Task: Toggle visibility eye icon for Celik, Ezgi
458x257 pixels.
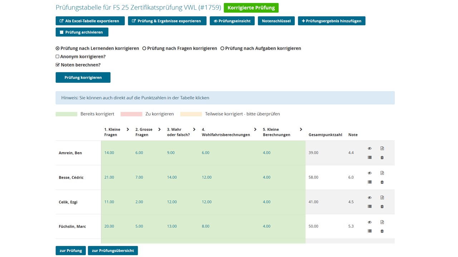Action: [370, 197]
